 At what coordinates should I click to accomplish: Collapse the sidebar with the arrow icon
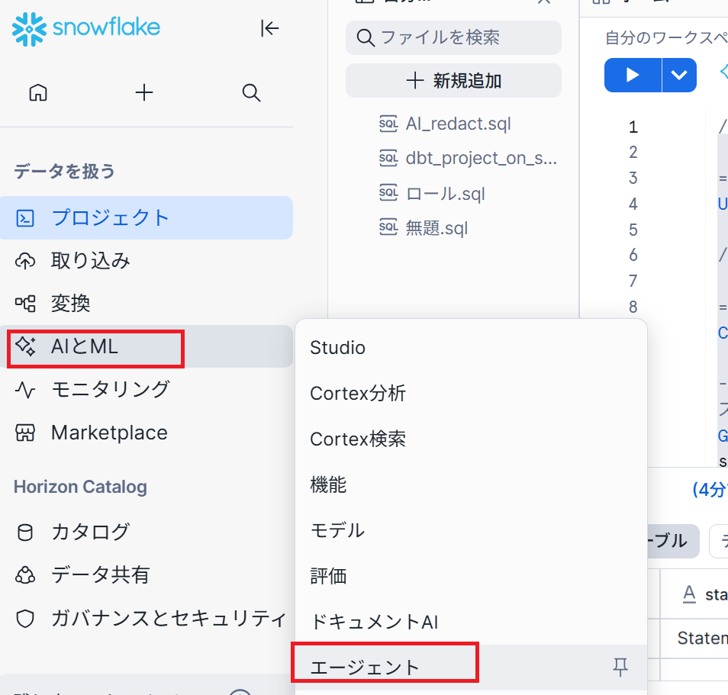[x=269, y=28]
